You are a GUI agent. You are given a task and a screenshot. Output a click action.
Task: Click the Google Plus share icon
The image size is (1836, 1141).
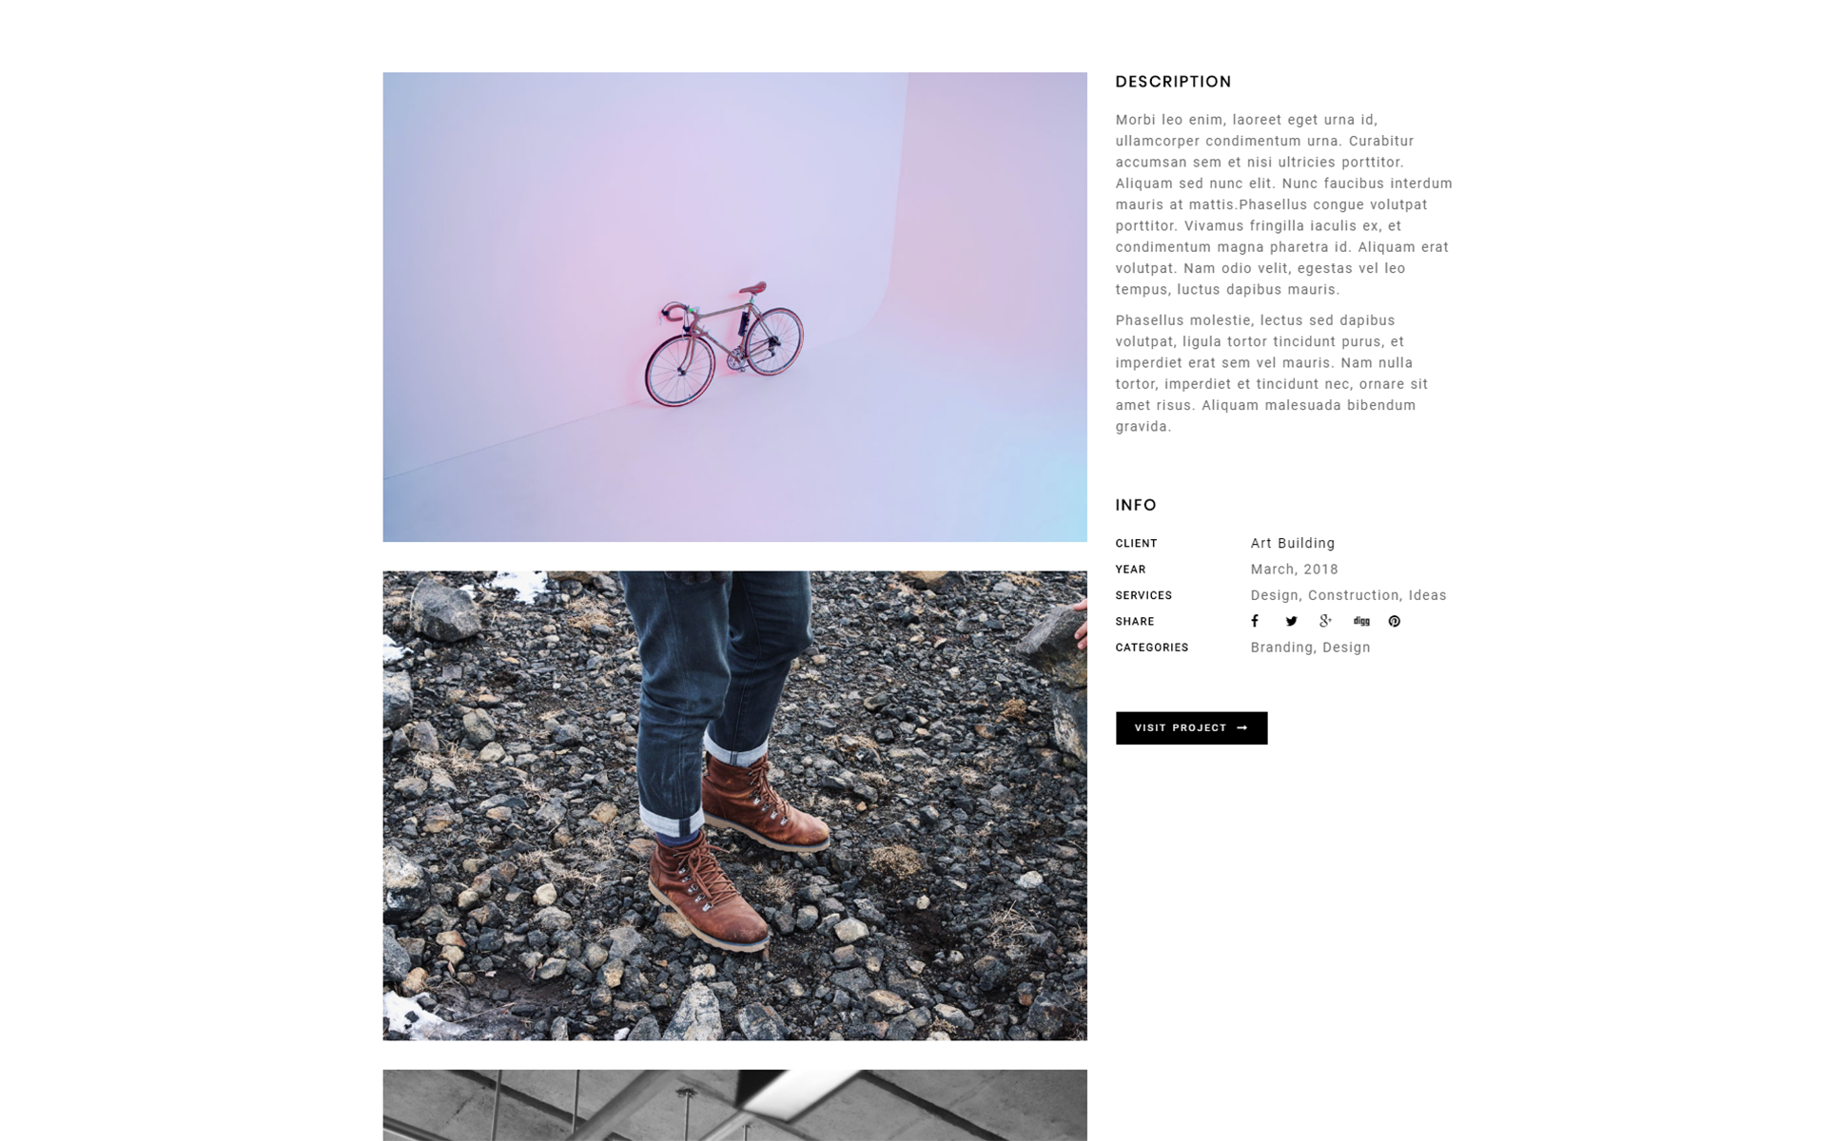(x=1325, y=621)
